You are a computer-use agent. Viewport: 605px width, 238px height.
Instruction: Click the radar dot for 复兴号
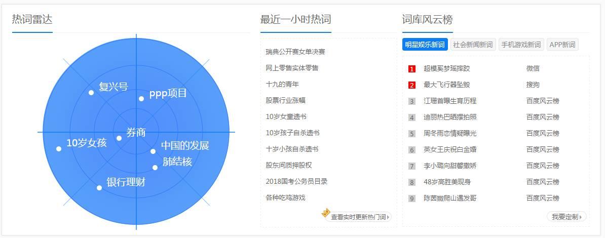tap(91, 93)
